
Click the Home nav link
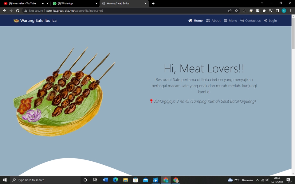pyautogui.click(x=195, y=21)
